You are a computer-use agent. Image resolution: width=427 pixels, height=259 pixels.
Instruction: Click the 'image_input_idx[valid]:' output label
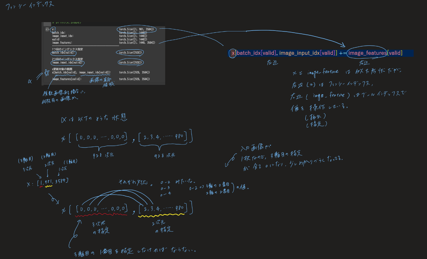(68, 62)
